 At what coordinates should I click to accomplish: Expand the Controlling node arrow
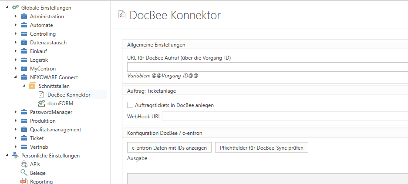[x=16, y=34]
